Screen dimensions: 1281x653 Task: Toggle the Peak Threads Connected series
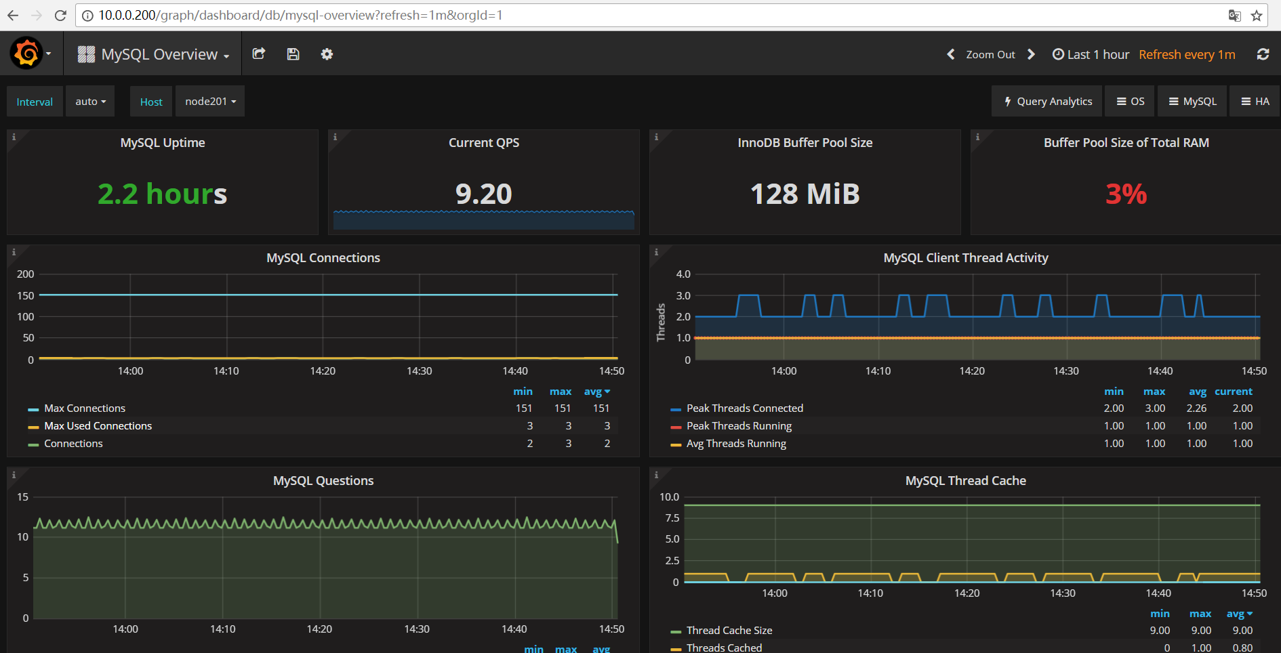745,408
